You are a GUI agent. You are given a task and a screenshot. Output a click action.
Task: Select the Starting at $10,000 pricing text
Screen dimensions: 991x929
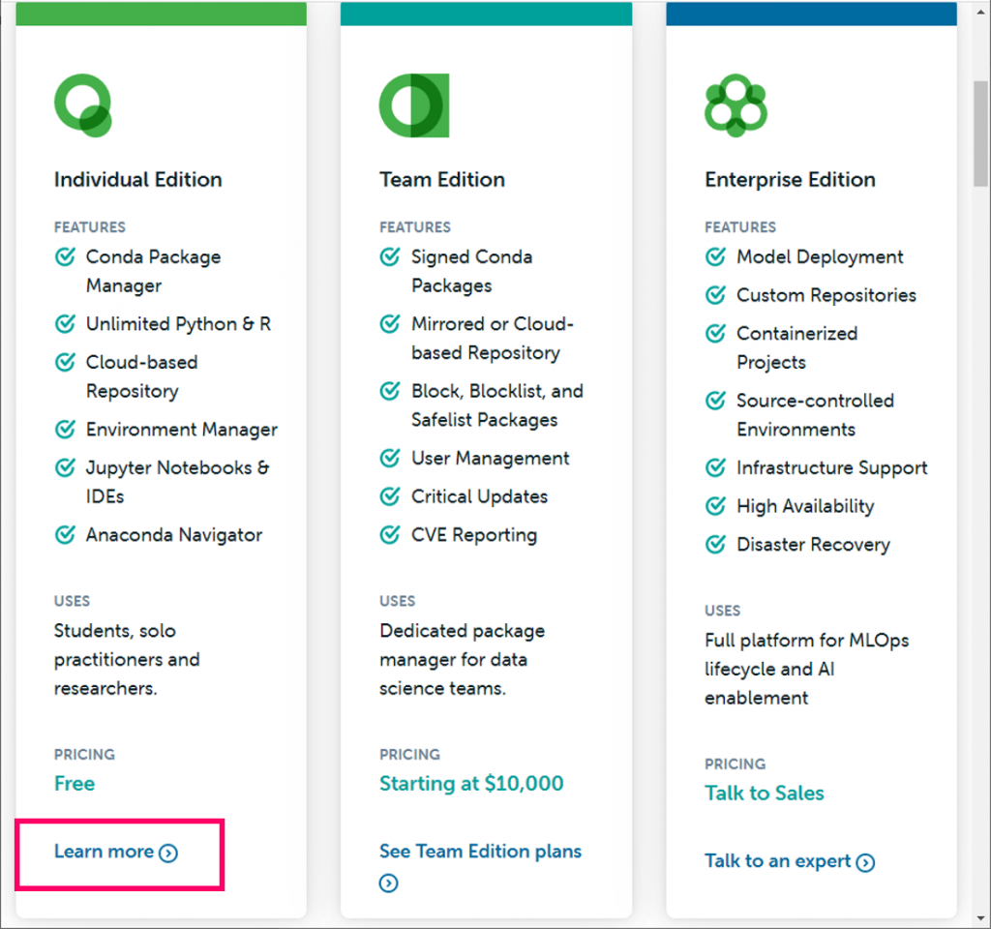pyautogui.click(x=471, y=783)
